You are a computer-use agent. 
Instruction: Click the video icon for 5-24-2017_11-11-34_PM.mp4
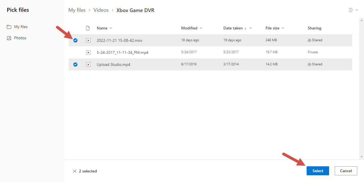[88, 52]
